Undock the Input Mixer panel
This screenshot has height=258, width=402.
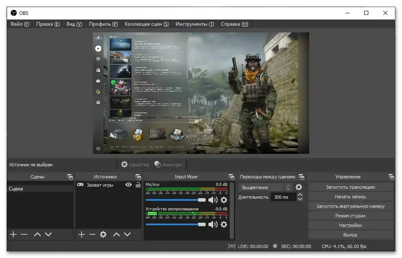pyautogui.click(x=231, y=177)
